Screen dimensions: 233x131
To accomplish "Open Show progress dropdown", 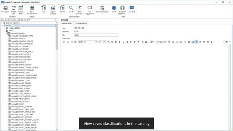I will click(x=80, y=10).
